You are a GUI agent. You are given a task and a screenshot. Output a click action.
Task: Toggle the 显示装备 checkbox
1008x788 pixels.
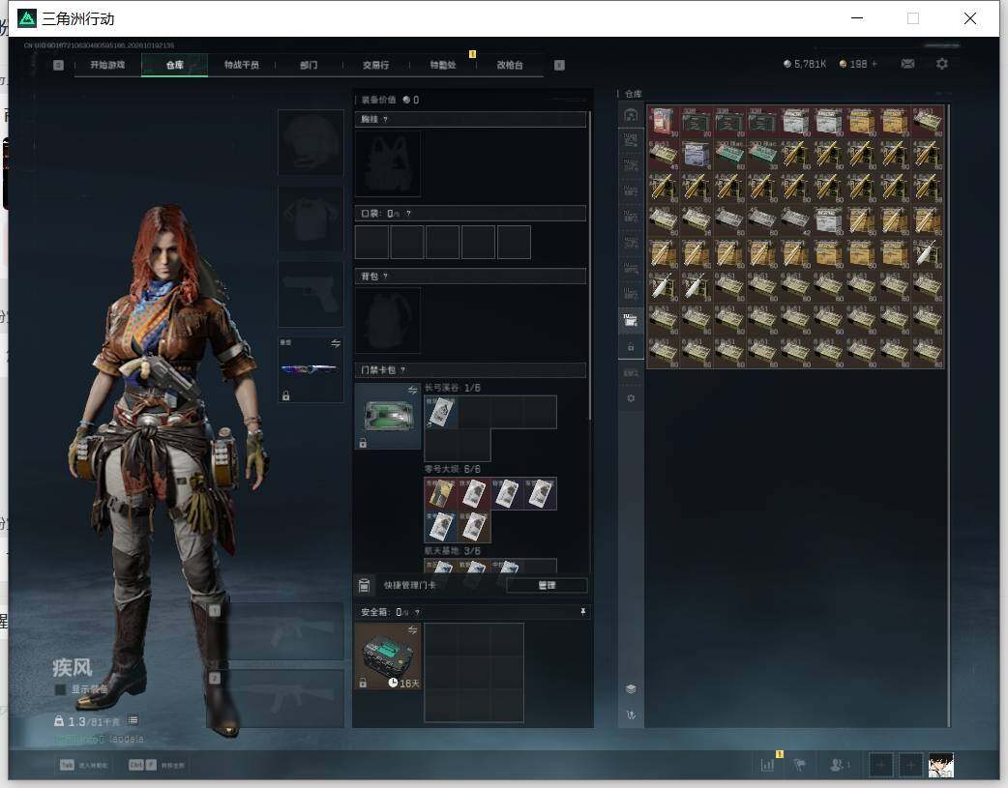(x=60, y=689)
